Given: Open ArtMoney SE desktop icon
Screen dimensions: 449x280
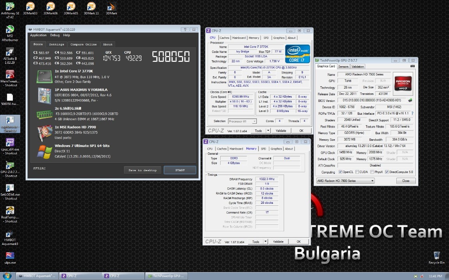Looking at the screenshot, I should 10,10.
